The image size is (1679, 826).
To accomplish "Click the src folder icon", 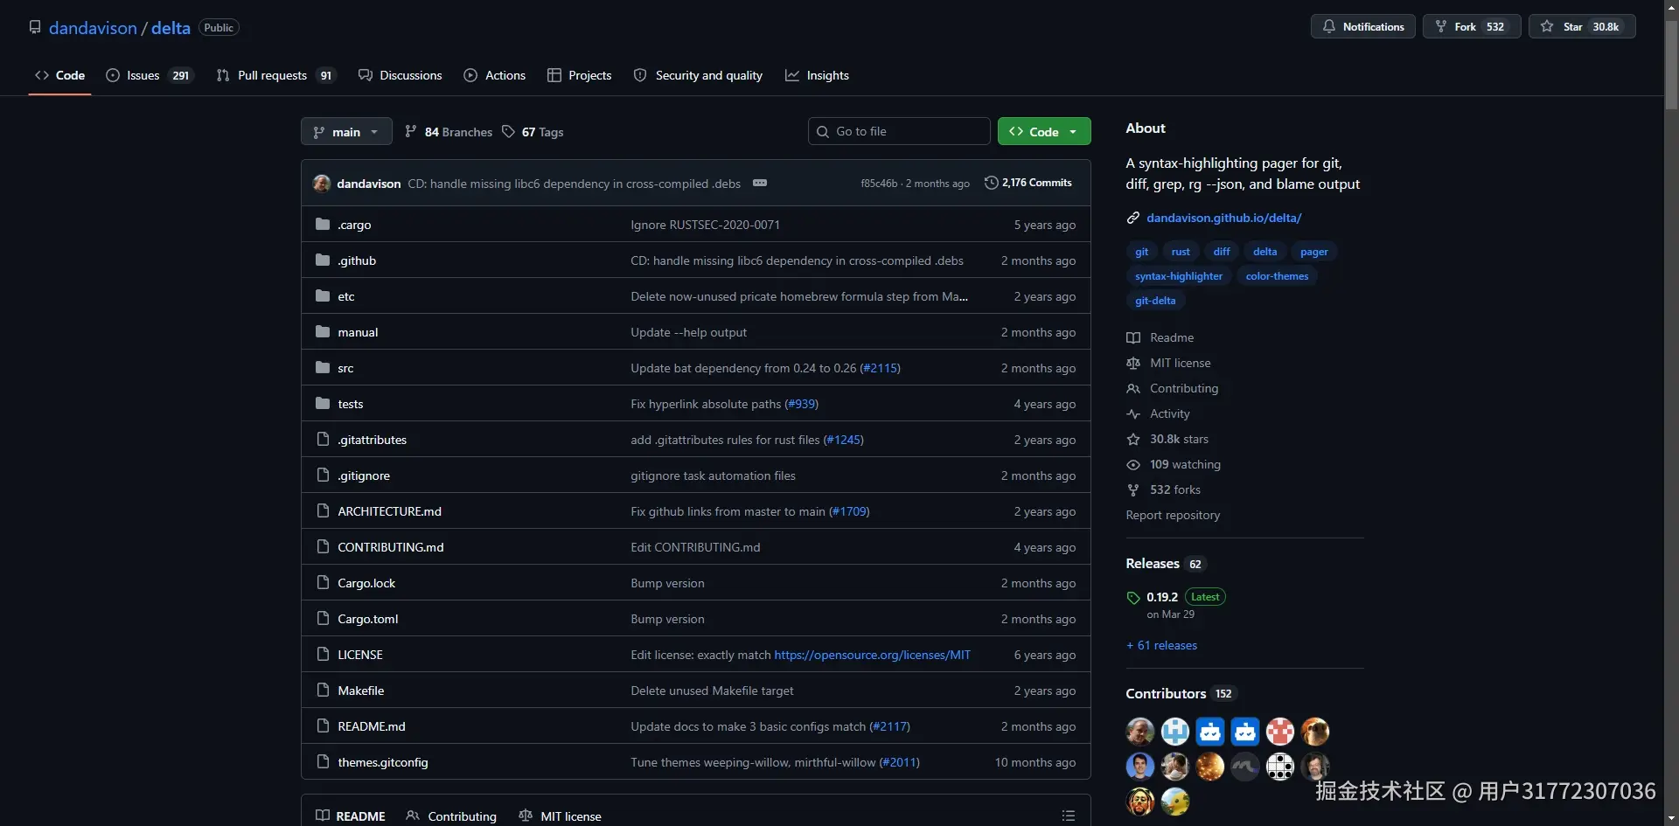I will tap(323, 368).
